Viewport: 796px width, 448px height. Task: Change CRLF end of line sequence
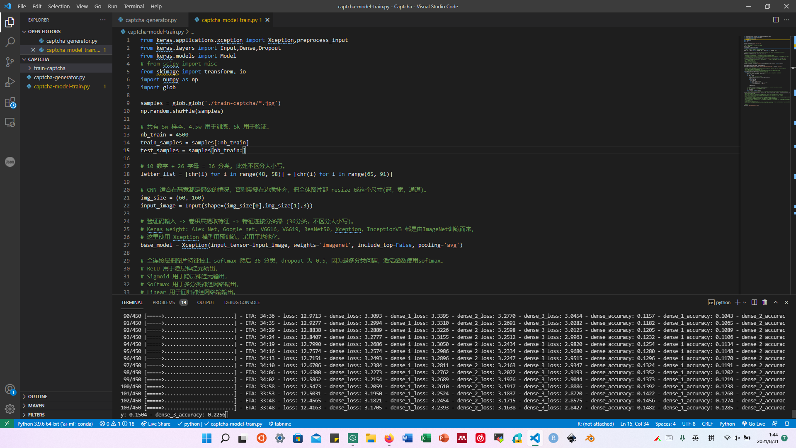tap(707, 424)
